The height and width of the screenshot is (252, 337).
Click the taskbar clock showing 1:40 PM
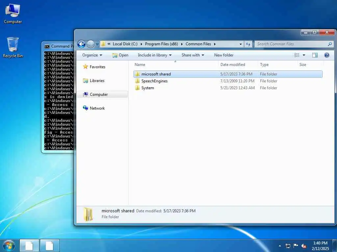tap(320, 246)
